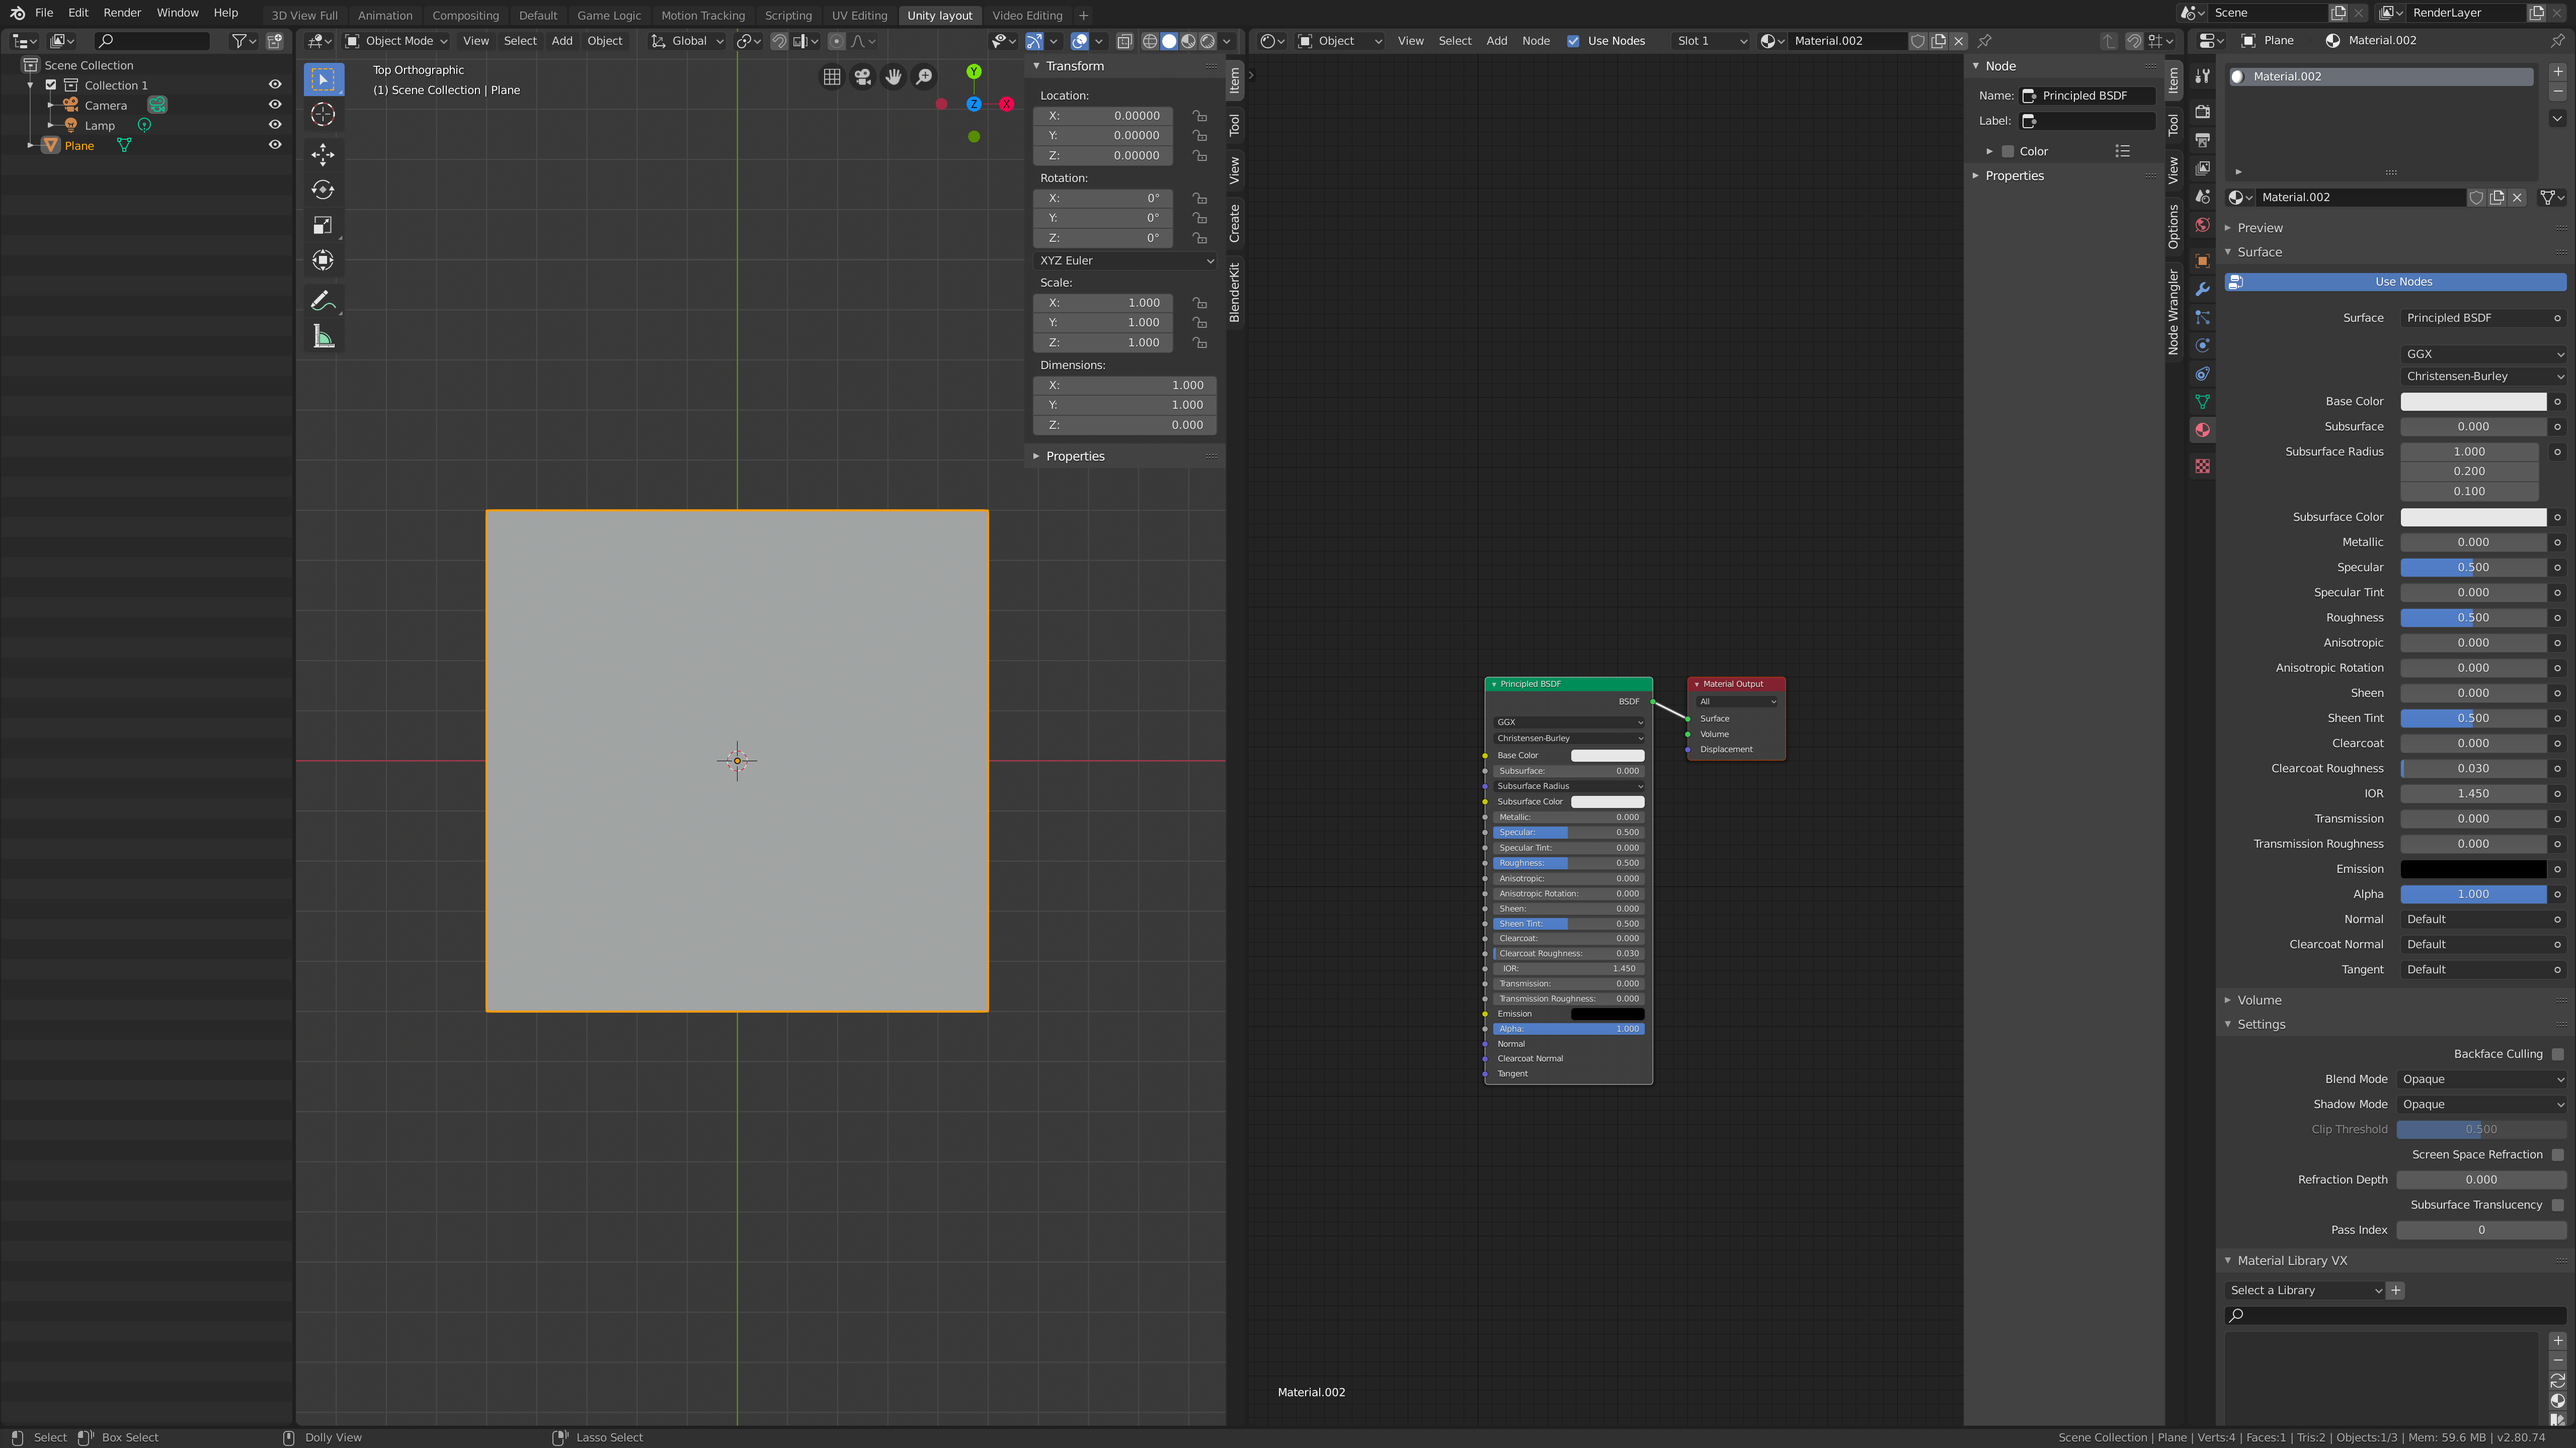Open the Render menu

122,12
